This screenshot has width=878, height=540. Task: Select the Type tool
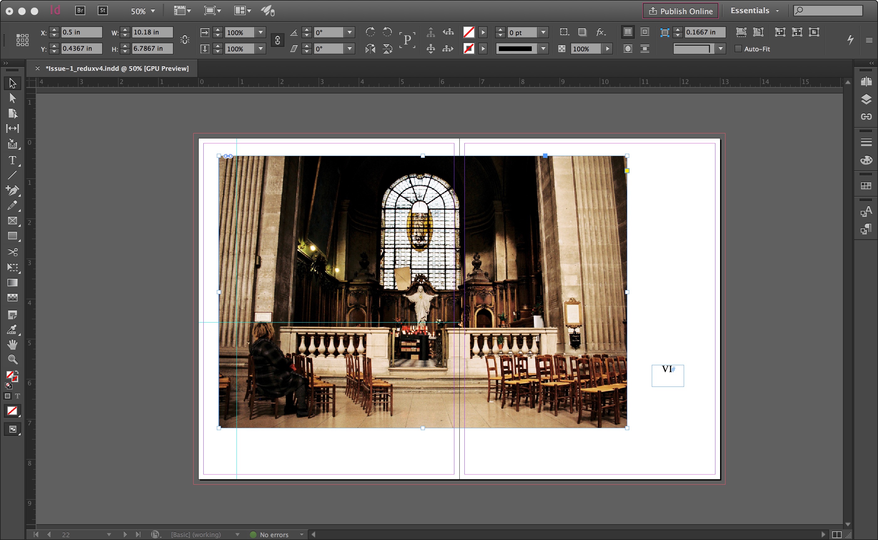[x=13, y=160]
